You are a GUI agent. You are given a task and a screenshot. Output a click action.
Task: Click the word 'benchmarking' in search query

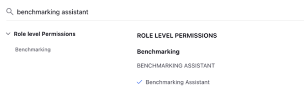point(38,12)
